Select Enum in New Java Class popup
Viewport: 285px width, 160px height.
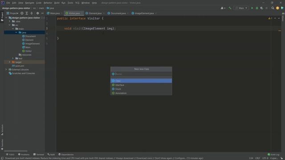pos(141,89)
